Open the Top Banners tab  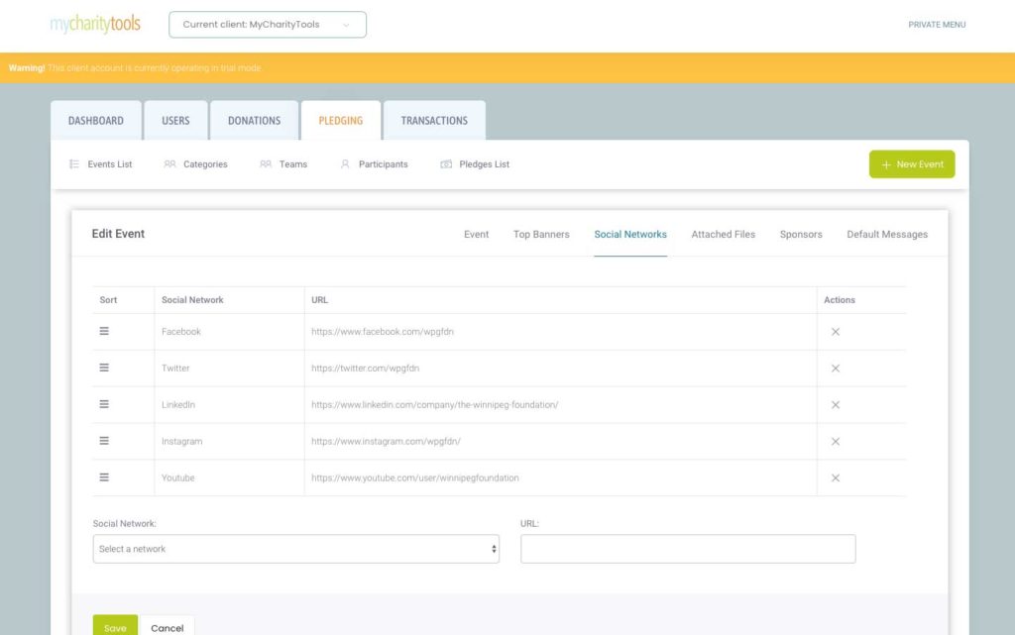541,234
